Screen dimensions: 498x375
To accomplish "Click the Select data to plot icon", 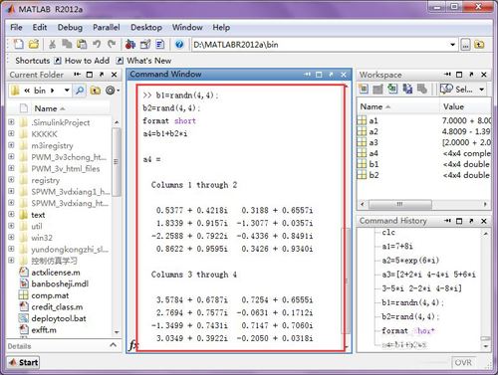I will click(446, 89).
